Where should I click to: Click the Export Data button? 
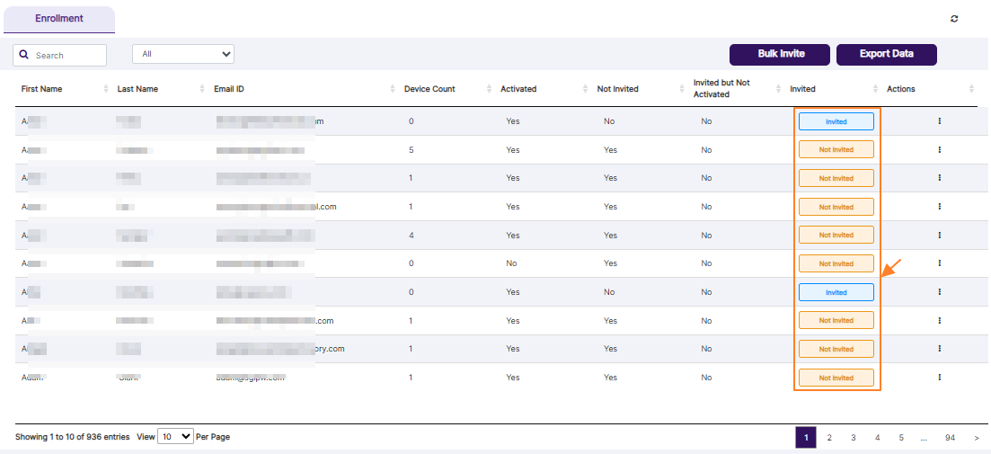coord(886,54)
